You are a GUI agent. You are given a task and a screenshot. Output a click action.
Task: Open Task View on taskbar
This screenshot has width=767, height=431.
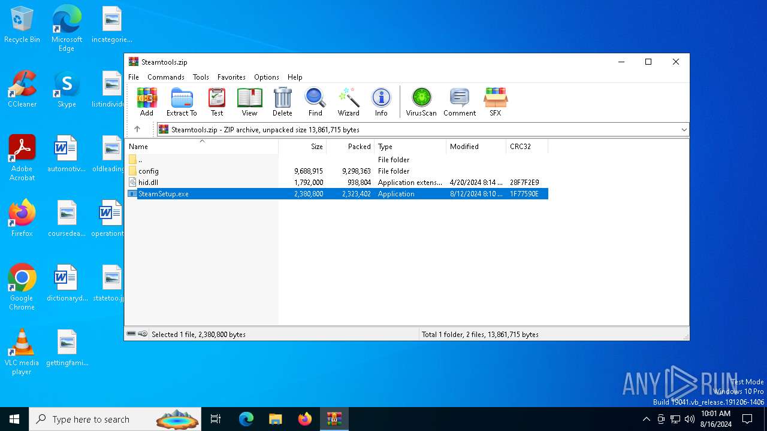[x=216, y=419]
